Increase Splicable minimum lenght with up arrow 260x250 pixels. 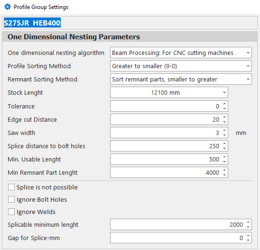tap(248, 223)
